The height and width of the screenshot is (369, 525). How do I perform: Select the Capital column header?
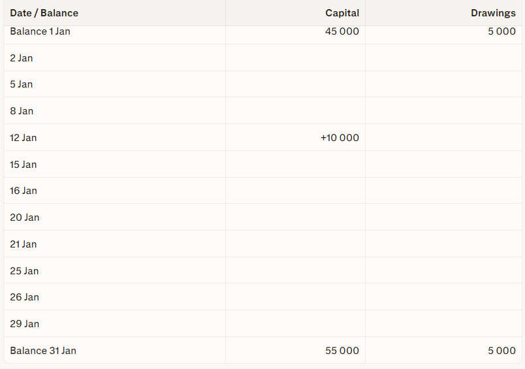tap(342, 13)
